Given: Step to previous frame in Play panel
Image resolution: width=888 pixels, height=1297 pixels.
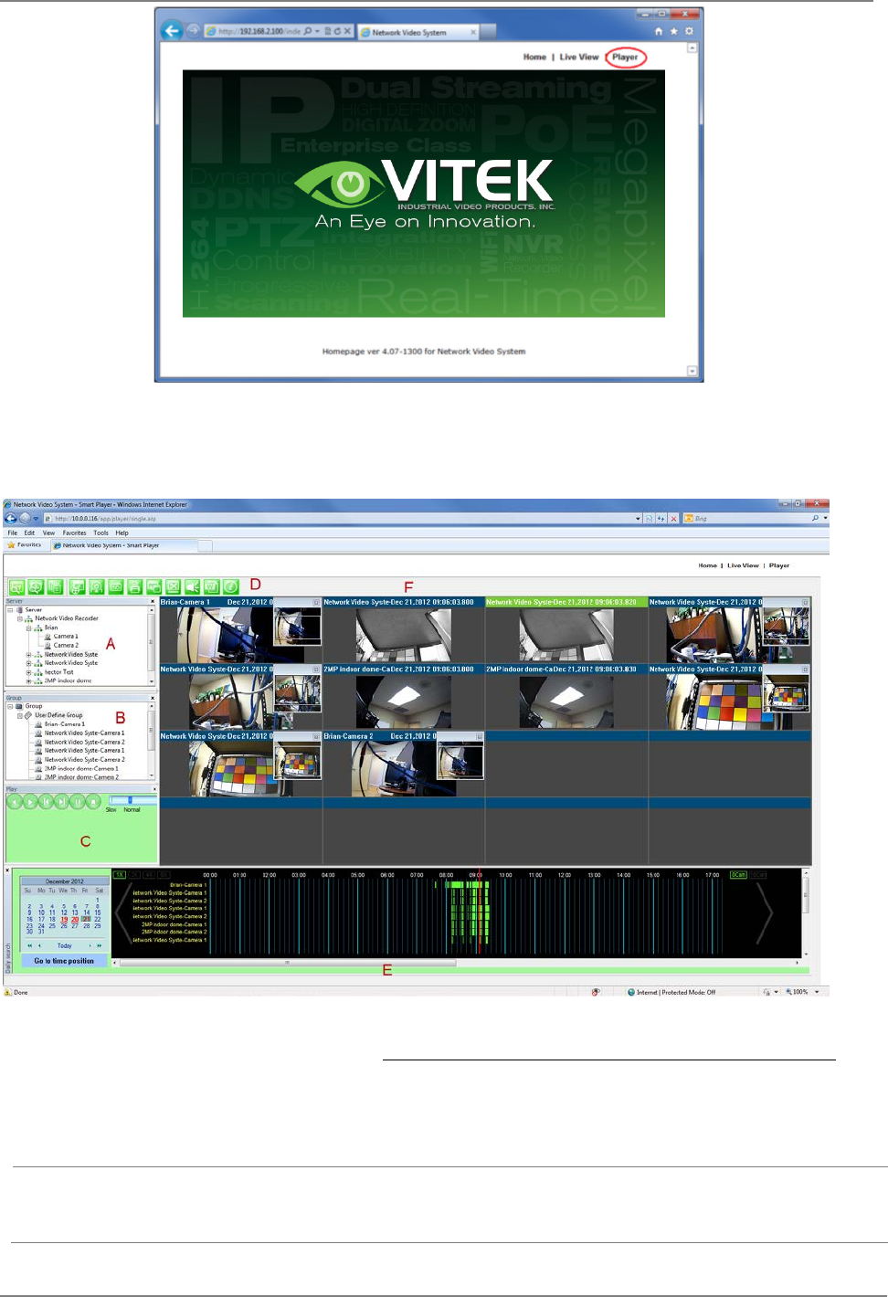Looking at the screenshot, I should [x=46, y=802].
